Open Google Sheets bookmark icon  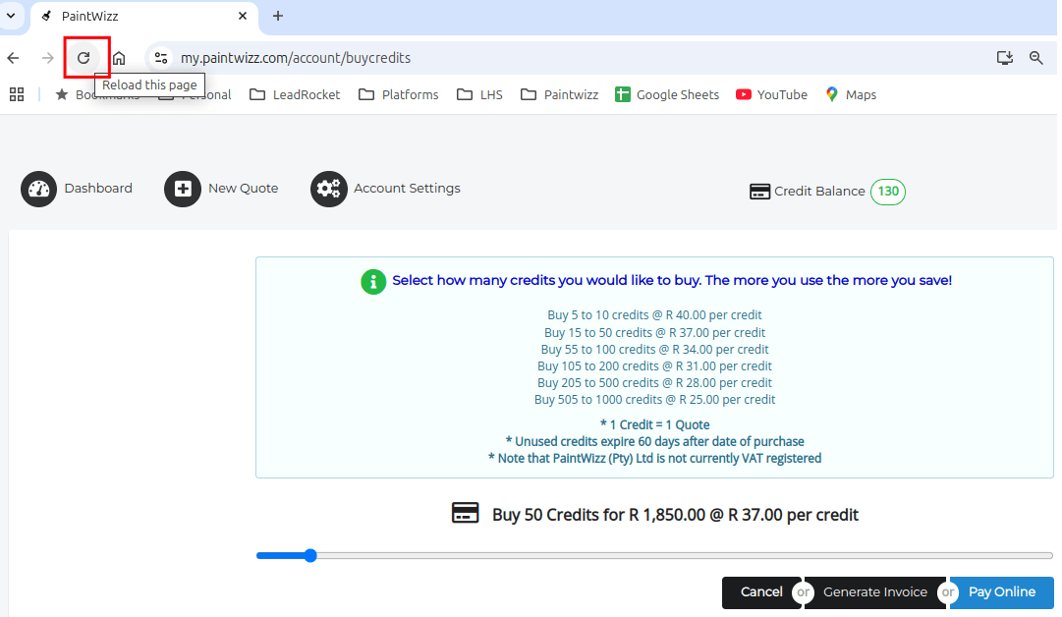(x=622, y=94)
